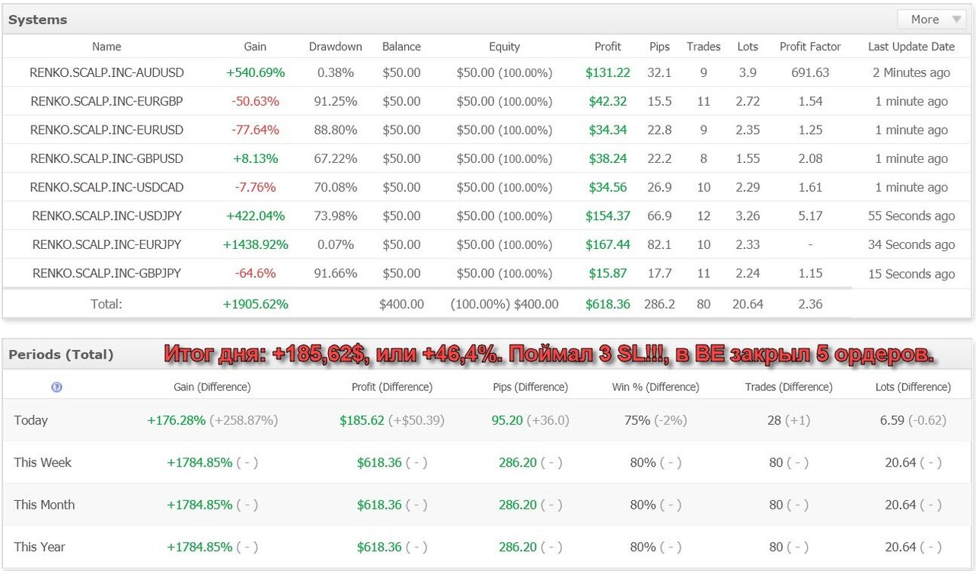
Task: Click USDCAD gain value -7.76%
Action: [255, 187]
